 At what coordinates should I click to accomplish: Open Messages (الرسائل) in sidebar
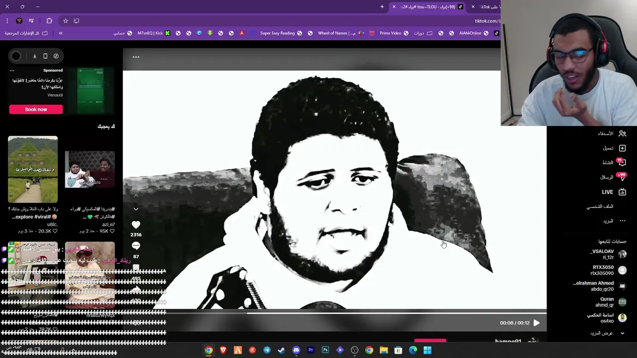pyautogui.click(x=613, y=177)
